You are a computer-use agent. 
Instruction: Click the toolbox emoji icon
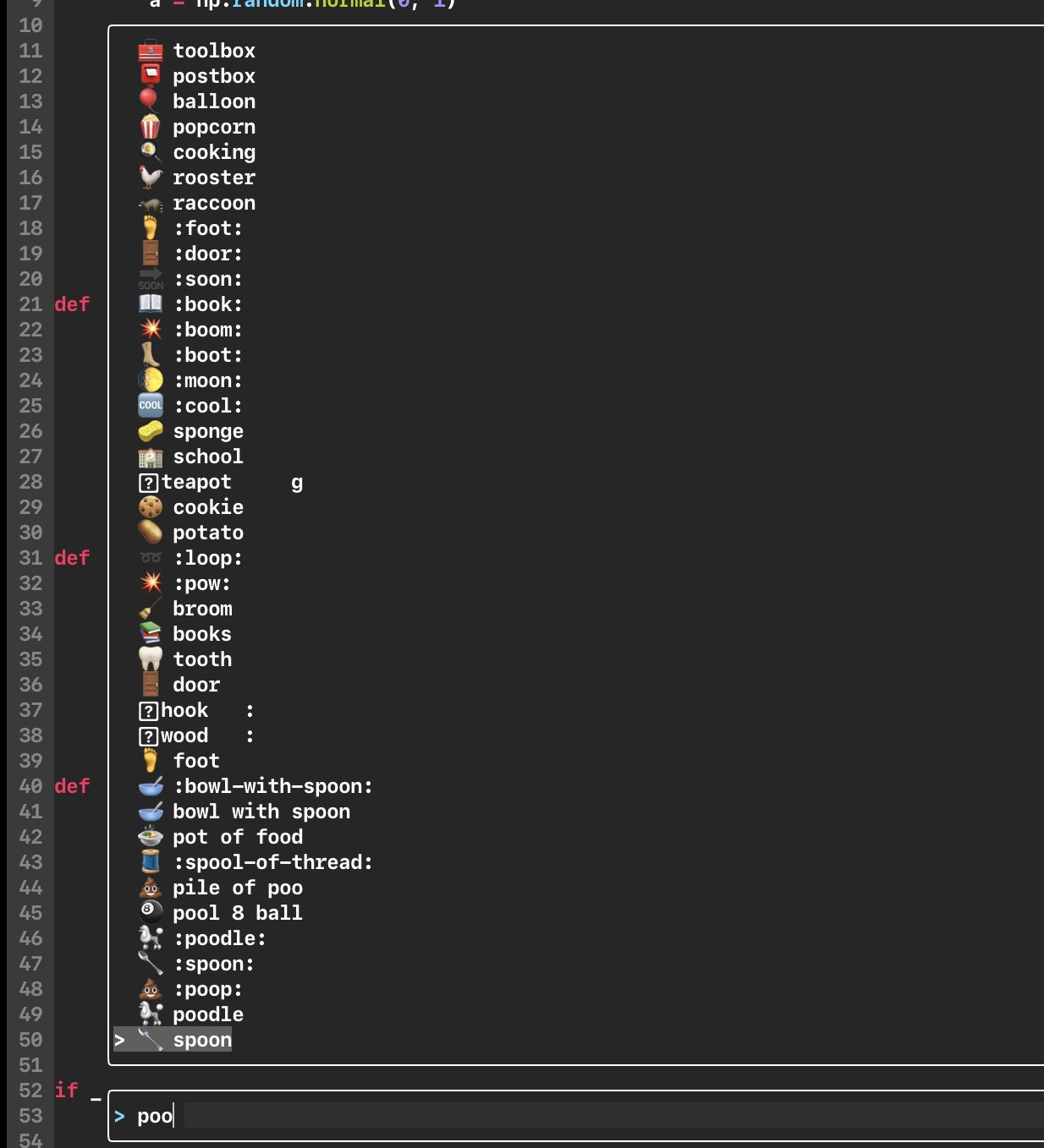point(151,51)
